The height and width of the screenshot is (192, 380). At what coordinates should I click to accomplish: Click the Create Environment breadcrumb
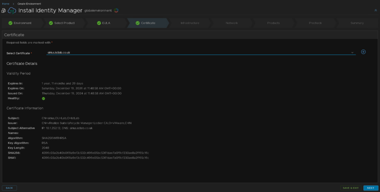coord(29,4)
